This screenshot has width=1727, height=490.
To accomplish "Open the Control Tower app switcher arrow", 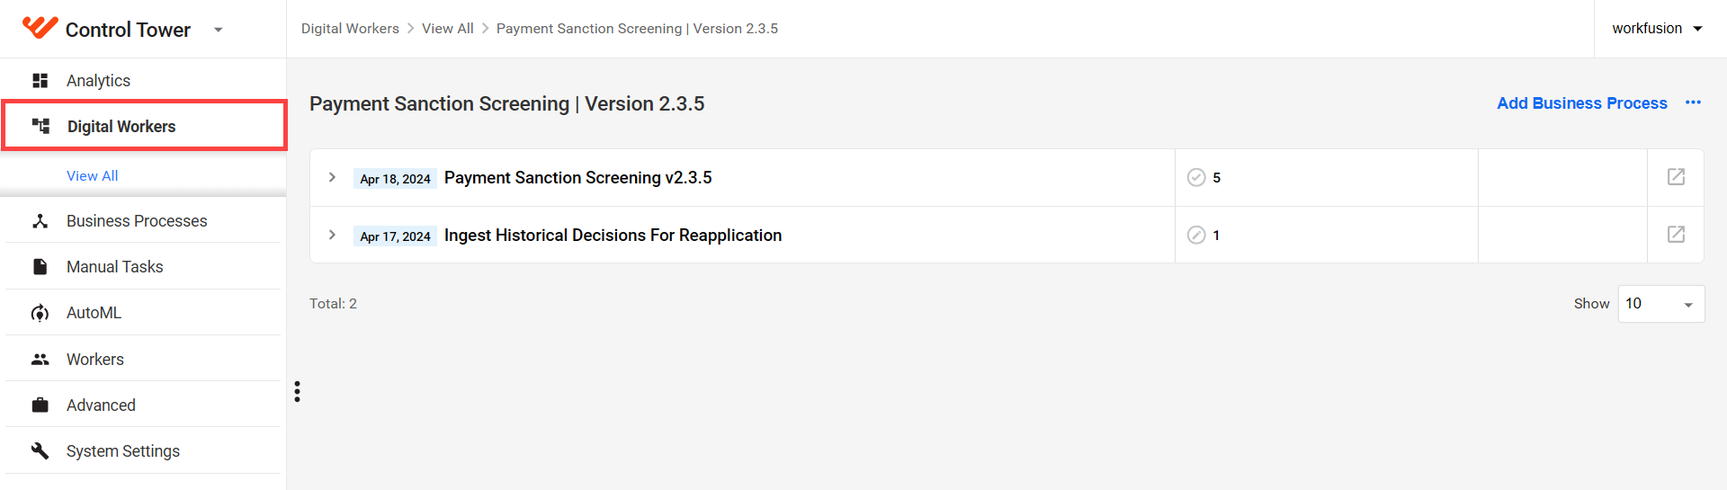I will [218, 30].
